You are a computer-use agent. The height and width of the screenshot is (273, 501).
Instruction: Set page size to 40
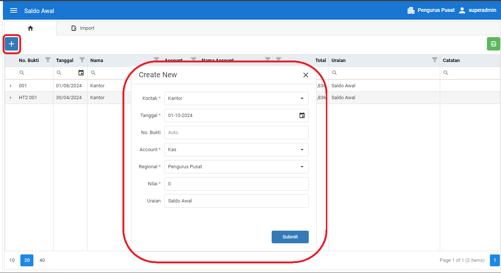[x=42, y=260]
